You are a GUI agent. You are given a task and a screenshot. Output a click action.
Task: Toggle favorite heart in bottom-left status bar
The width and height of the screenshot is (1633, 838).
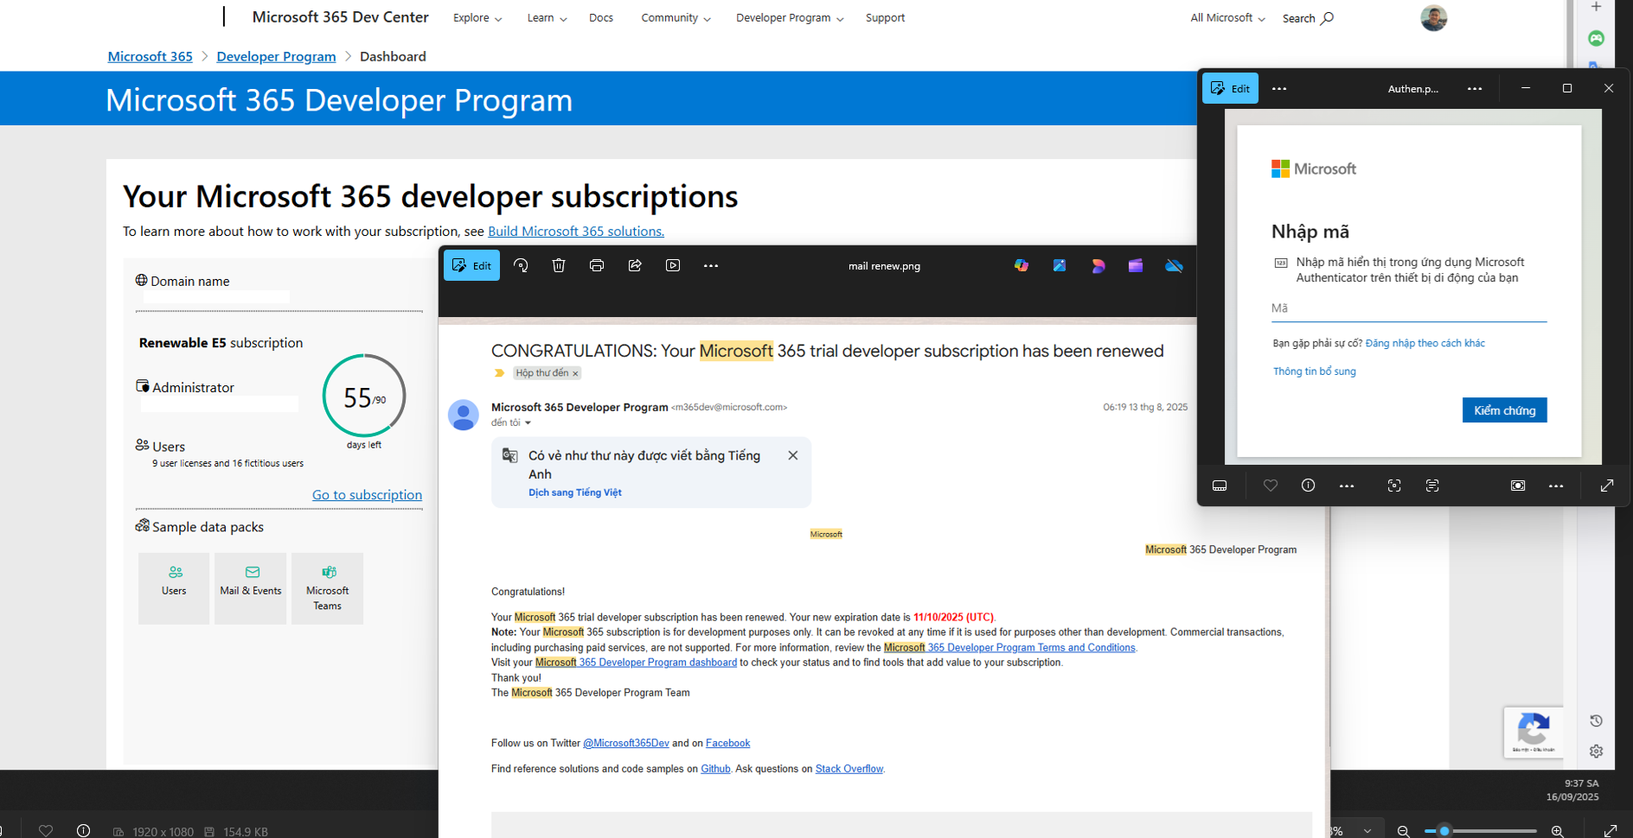(x=46, y=831)
